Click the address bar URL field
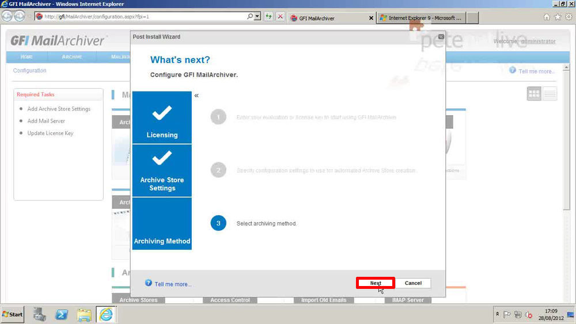Screen dimensions: 576x324 point(143,17)
